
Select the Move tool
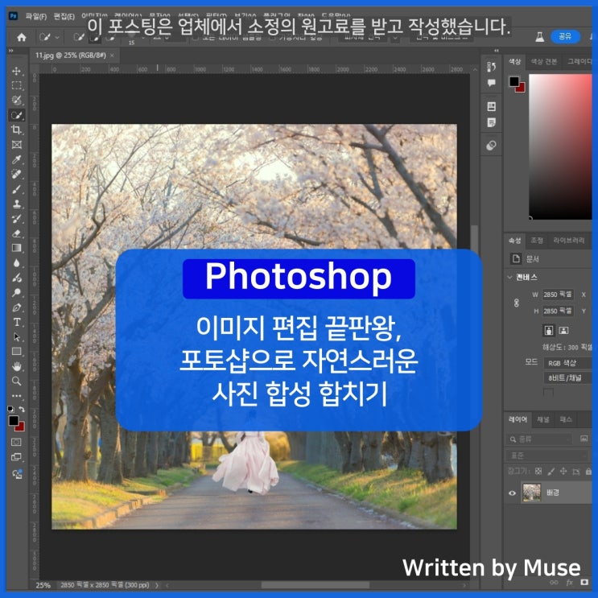click(16, 71)
